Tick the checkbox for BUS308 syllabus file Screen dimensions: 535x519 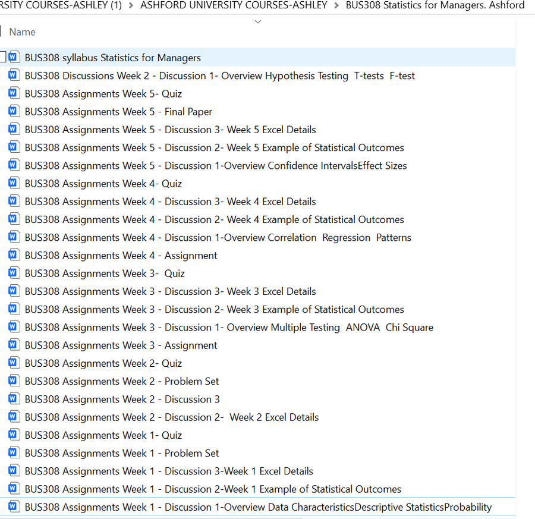point(3,57)
